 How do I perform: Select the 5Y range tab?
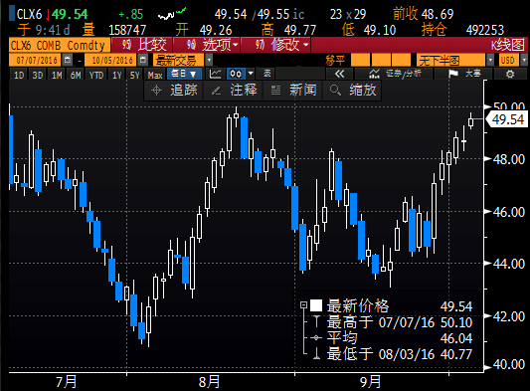tap(134, 75)
